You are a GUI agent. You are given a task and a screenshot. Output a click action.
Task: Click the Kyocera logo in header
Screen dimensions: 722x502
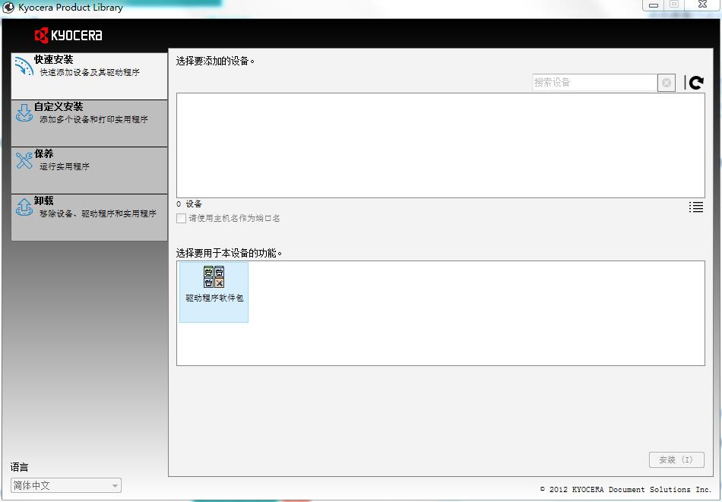click(68, 35)
